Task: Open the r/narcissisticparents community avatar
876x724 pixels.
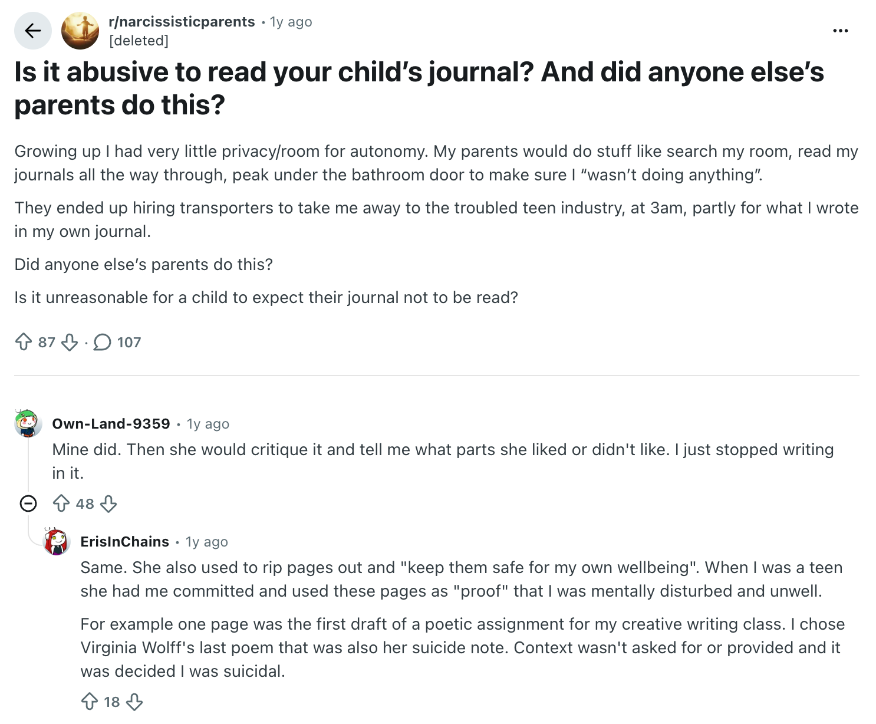Action: click(x=80, y=31)
